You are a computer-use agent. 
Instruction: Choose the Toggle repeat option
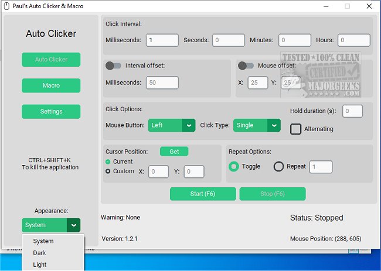(234, 166)
